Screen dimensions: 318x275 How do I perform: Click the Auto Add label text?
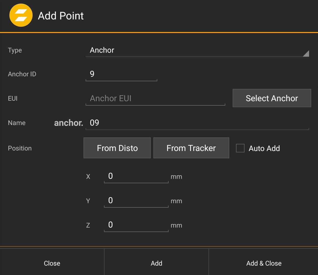[264, 148]
